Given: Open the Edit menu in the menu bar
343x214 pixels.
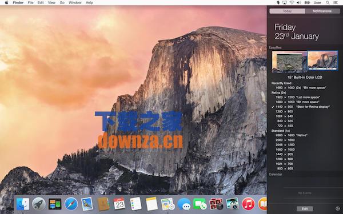Looking at the screenshot, I should coord(41,3).
